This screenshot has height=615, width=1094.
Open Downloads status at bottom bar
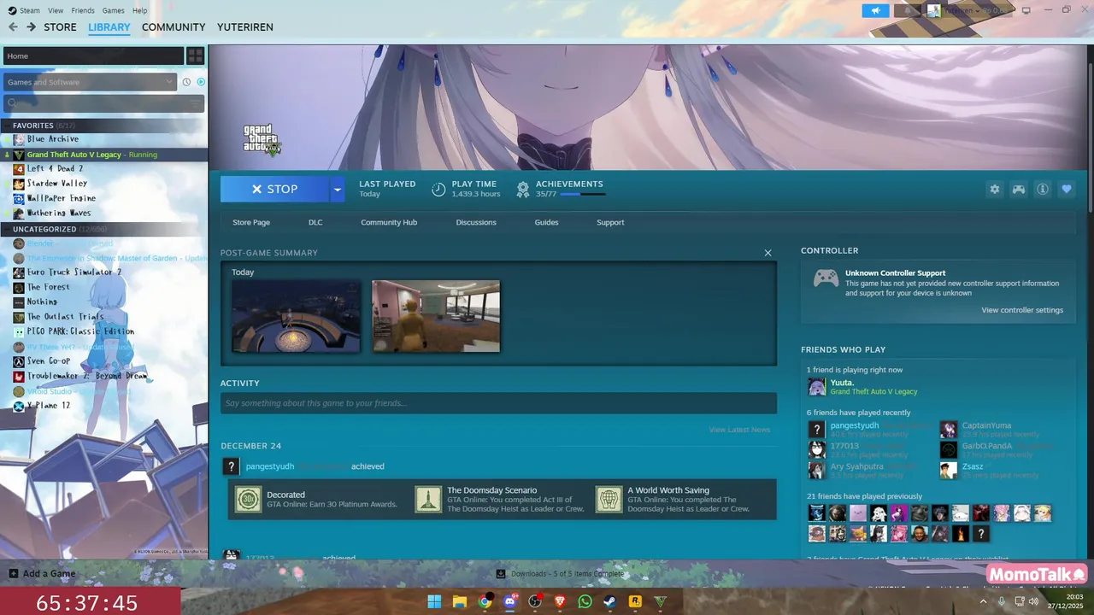click(x=561, y=574)
